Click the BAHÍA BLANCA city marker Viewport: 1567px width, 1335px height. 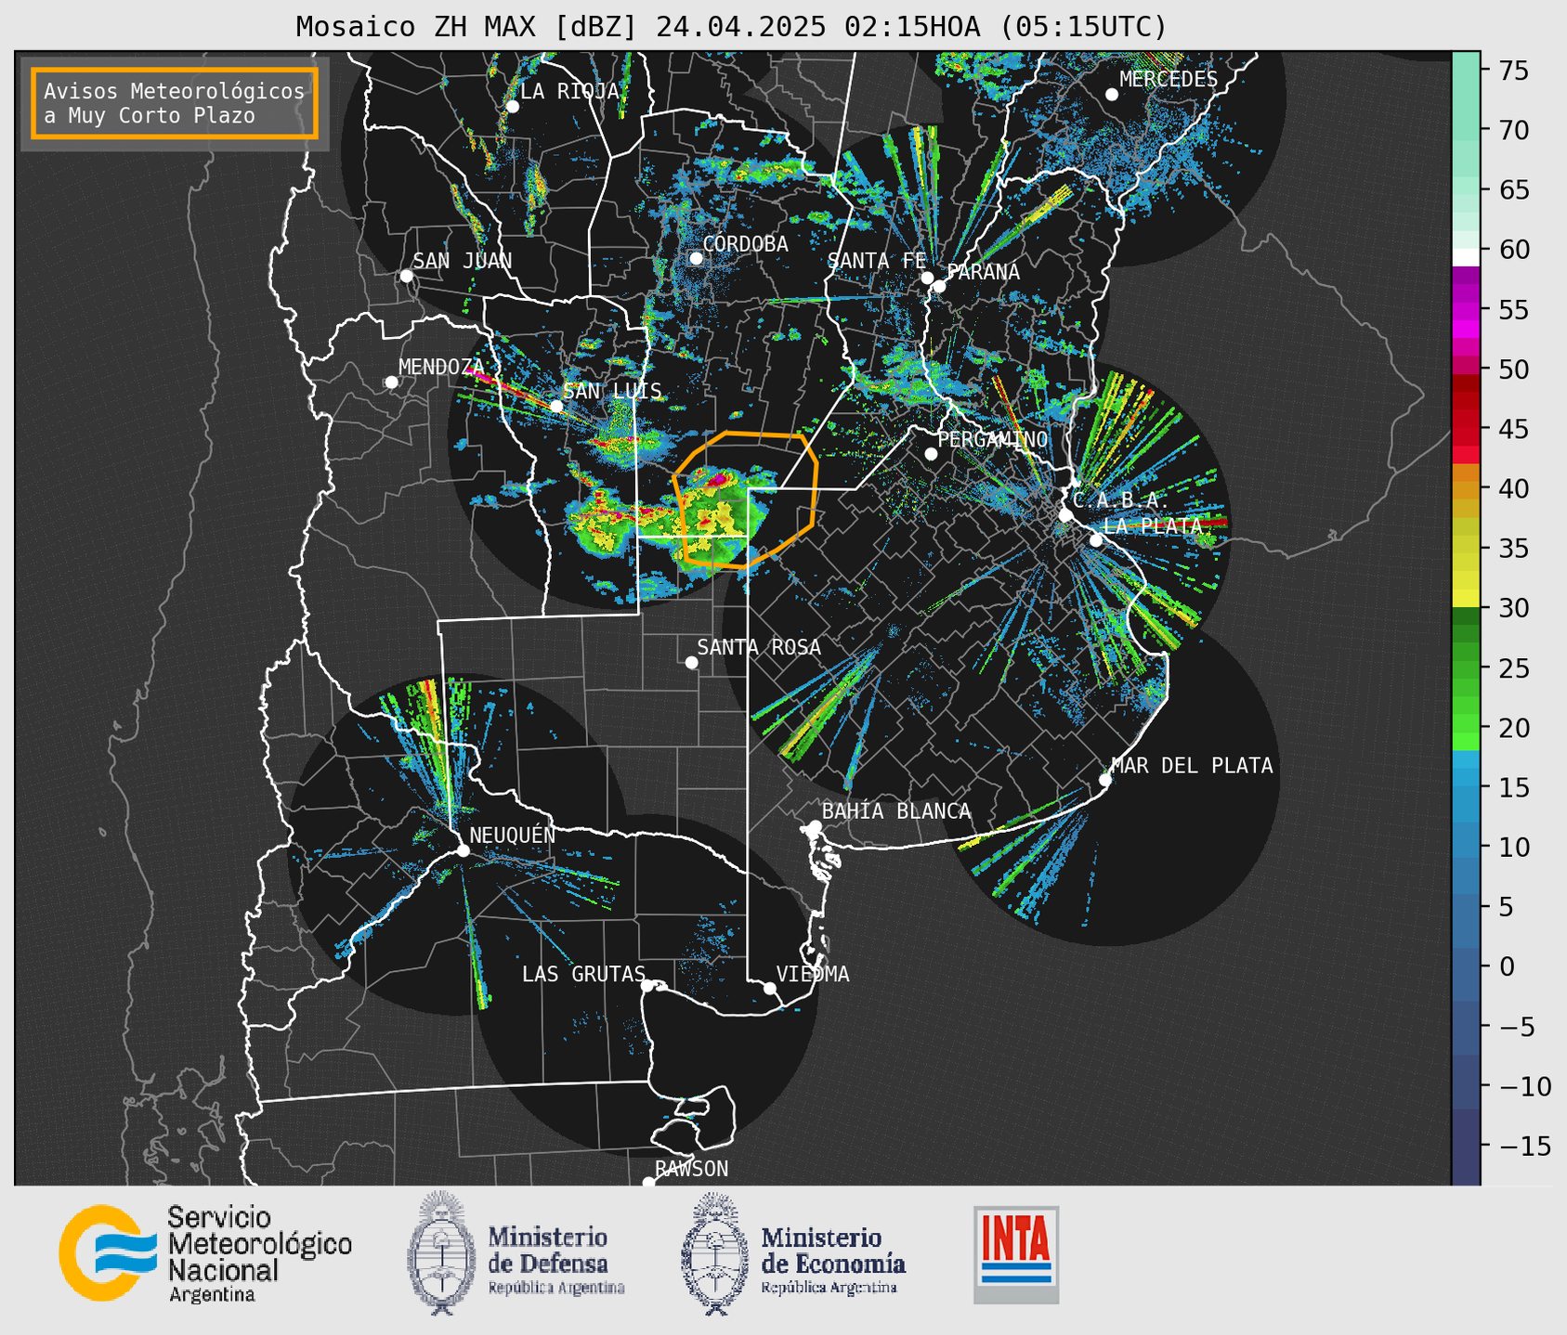[x=815, y=826]
